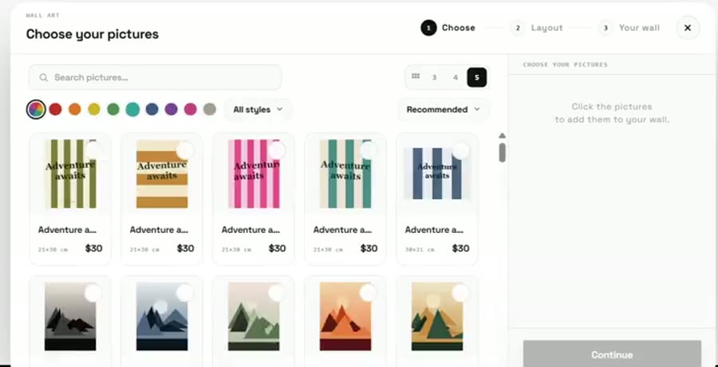Filter by purple color swatch
Screen dimensions: 718x367
coord(172,109)
